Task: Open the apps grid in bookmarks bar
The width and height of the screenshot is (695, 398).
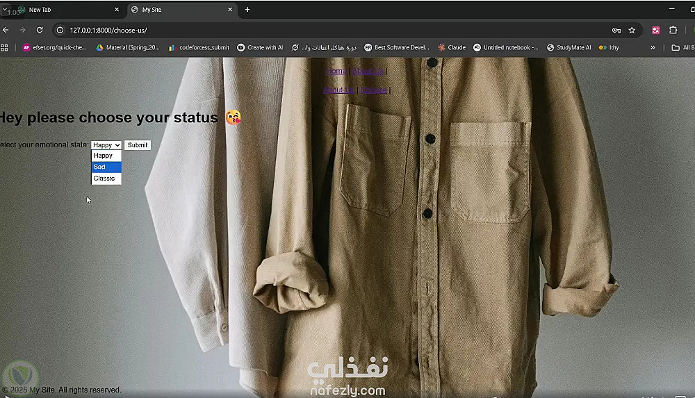Action: pos(5,48)
